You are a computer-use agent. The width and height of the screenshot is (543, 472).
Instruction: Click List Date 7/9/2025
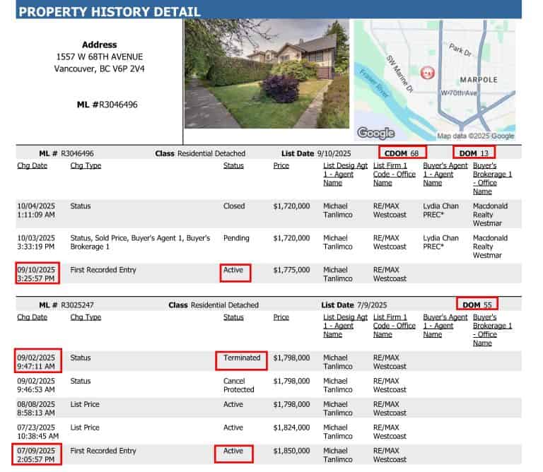(354, 305)
